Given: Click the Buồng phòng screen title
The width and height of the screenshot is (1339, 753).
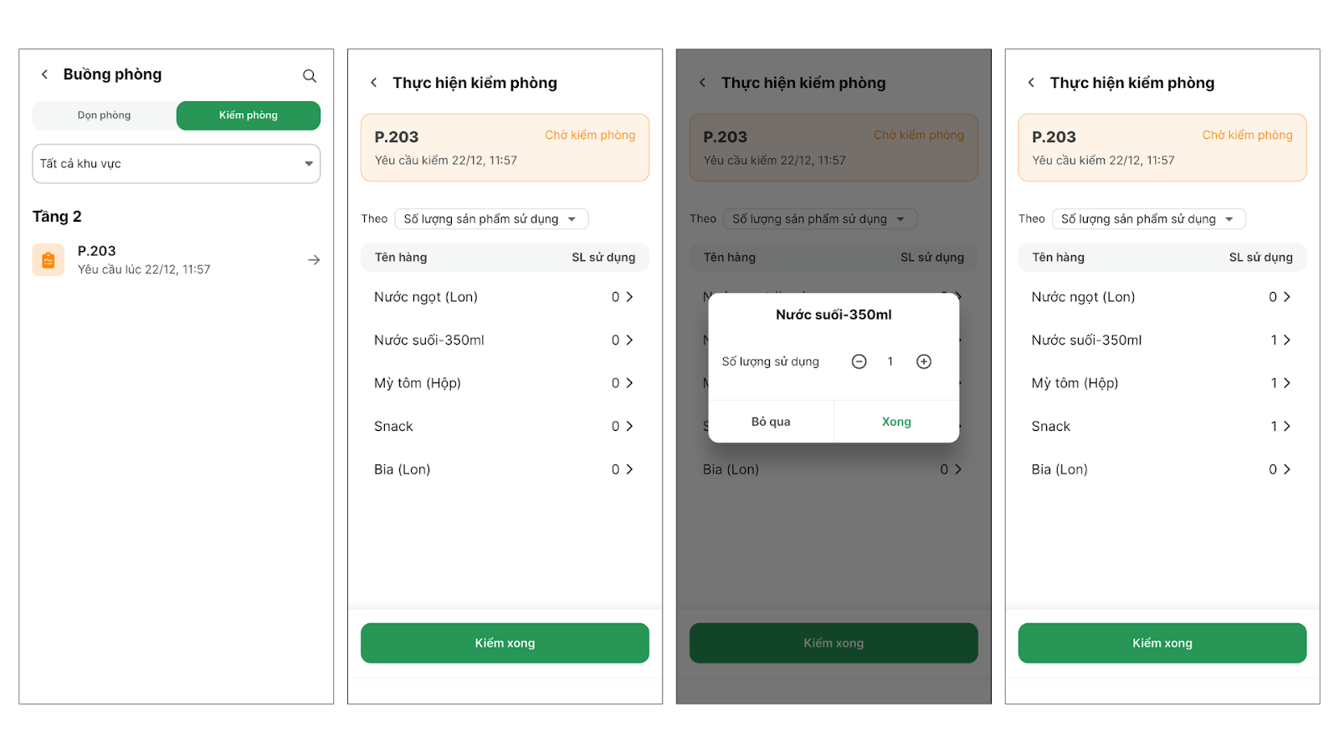Looking at the screenshot, I should click(112, 74).
